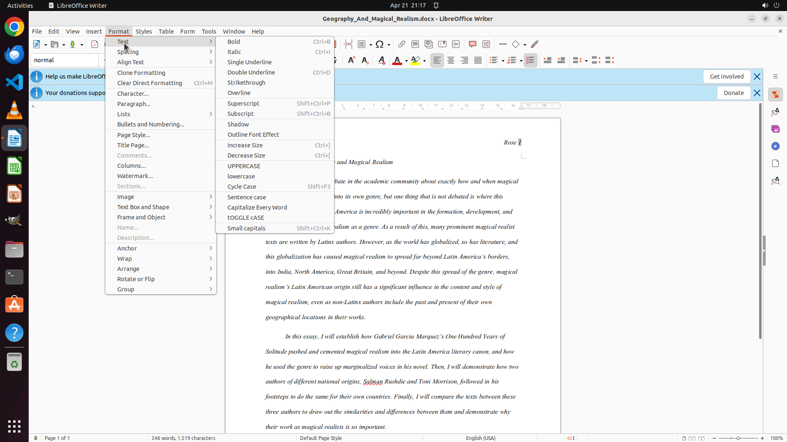
Task: Click the Insert Special Character omega icon
Action: click(380, 44)
